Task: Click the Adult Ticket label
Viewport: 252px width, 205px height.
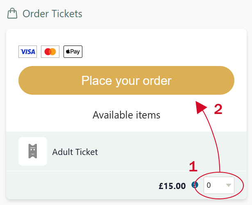Action: (x=75, y=152)
